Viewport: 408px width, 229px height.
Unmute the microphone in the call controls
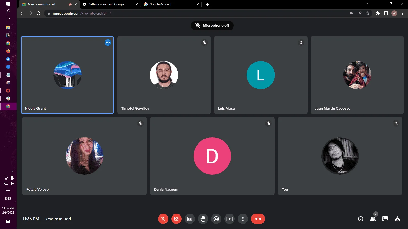pyautogui.click(x=163, y=219)
